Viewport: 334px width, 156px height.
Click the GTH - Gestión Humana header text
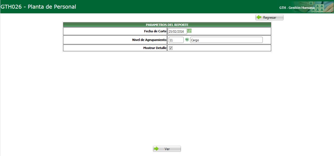pyautogui.click(x=297, y=8)
